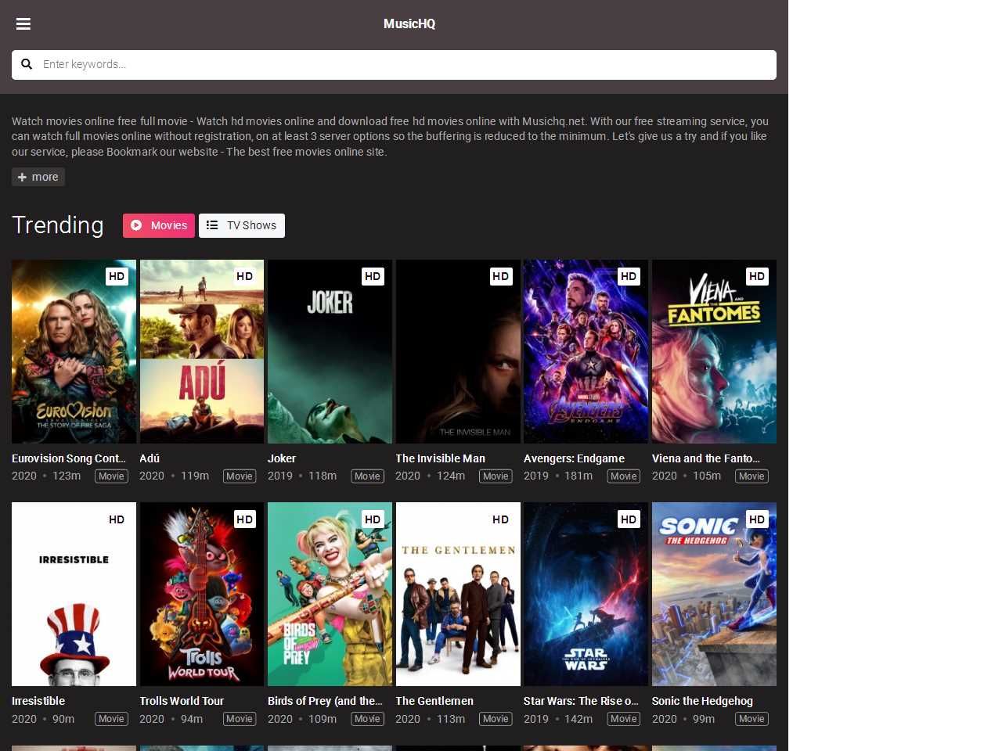Click the HD badge on Birds of Prey
The image size is (1002, 751).
[x=373, y=519]
